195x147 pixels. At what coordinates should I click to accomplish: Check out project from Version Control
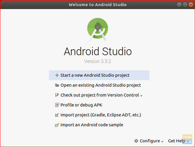100,95
